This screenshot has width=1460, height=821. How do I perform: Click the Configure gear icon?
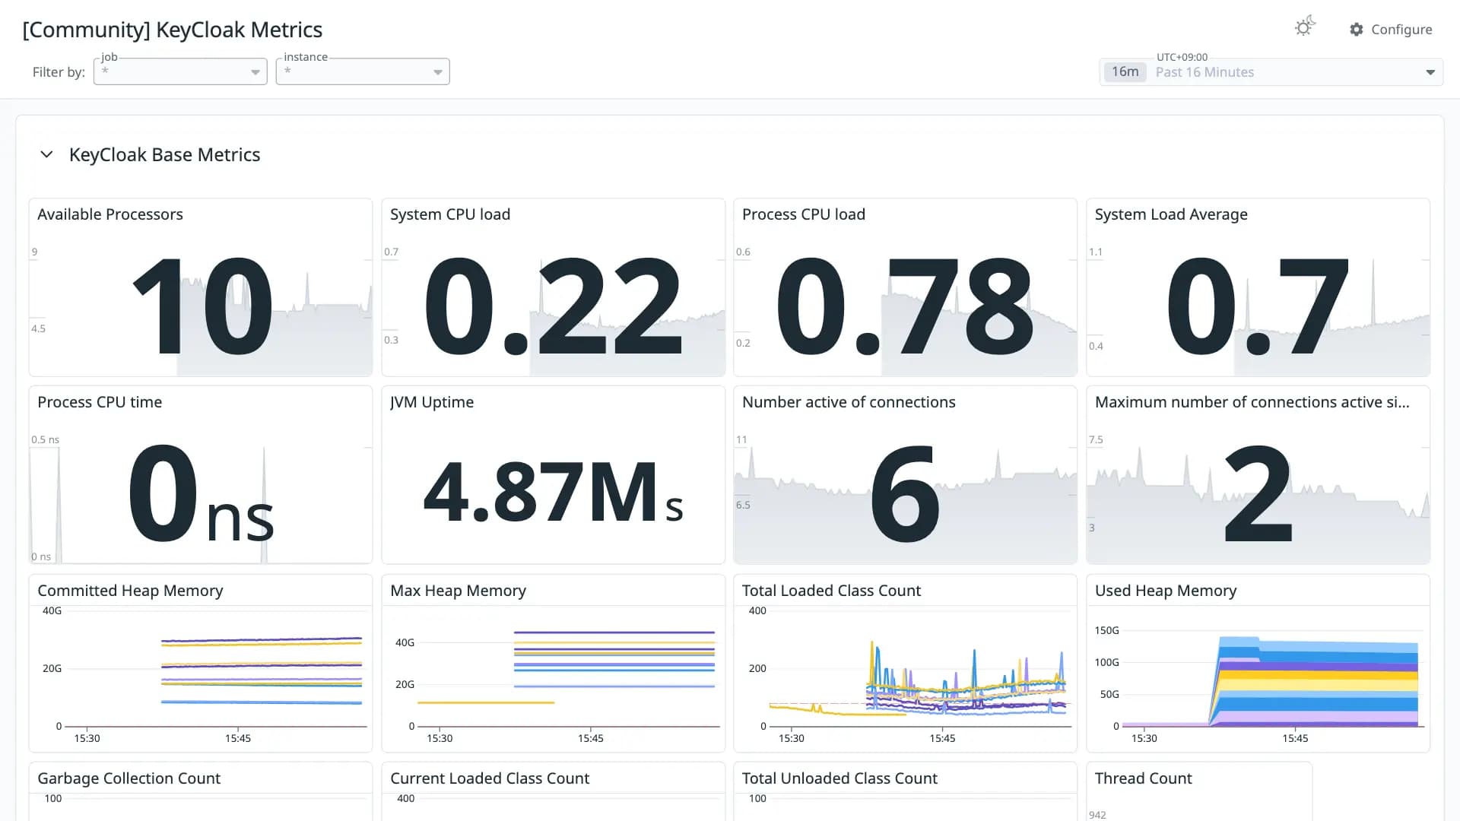pos(1357,30)
